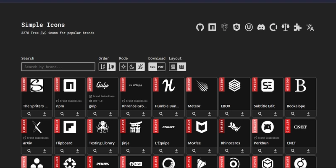Viewport: 336px width, 168px height.
Task: Copy color #EF7878 on Porkbun card
Action: 255,126
